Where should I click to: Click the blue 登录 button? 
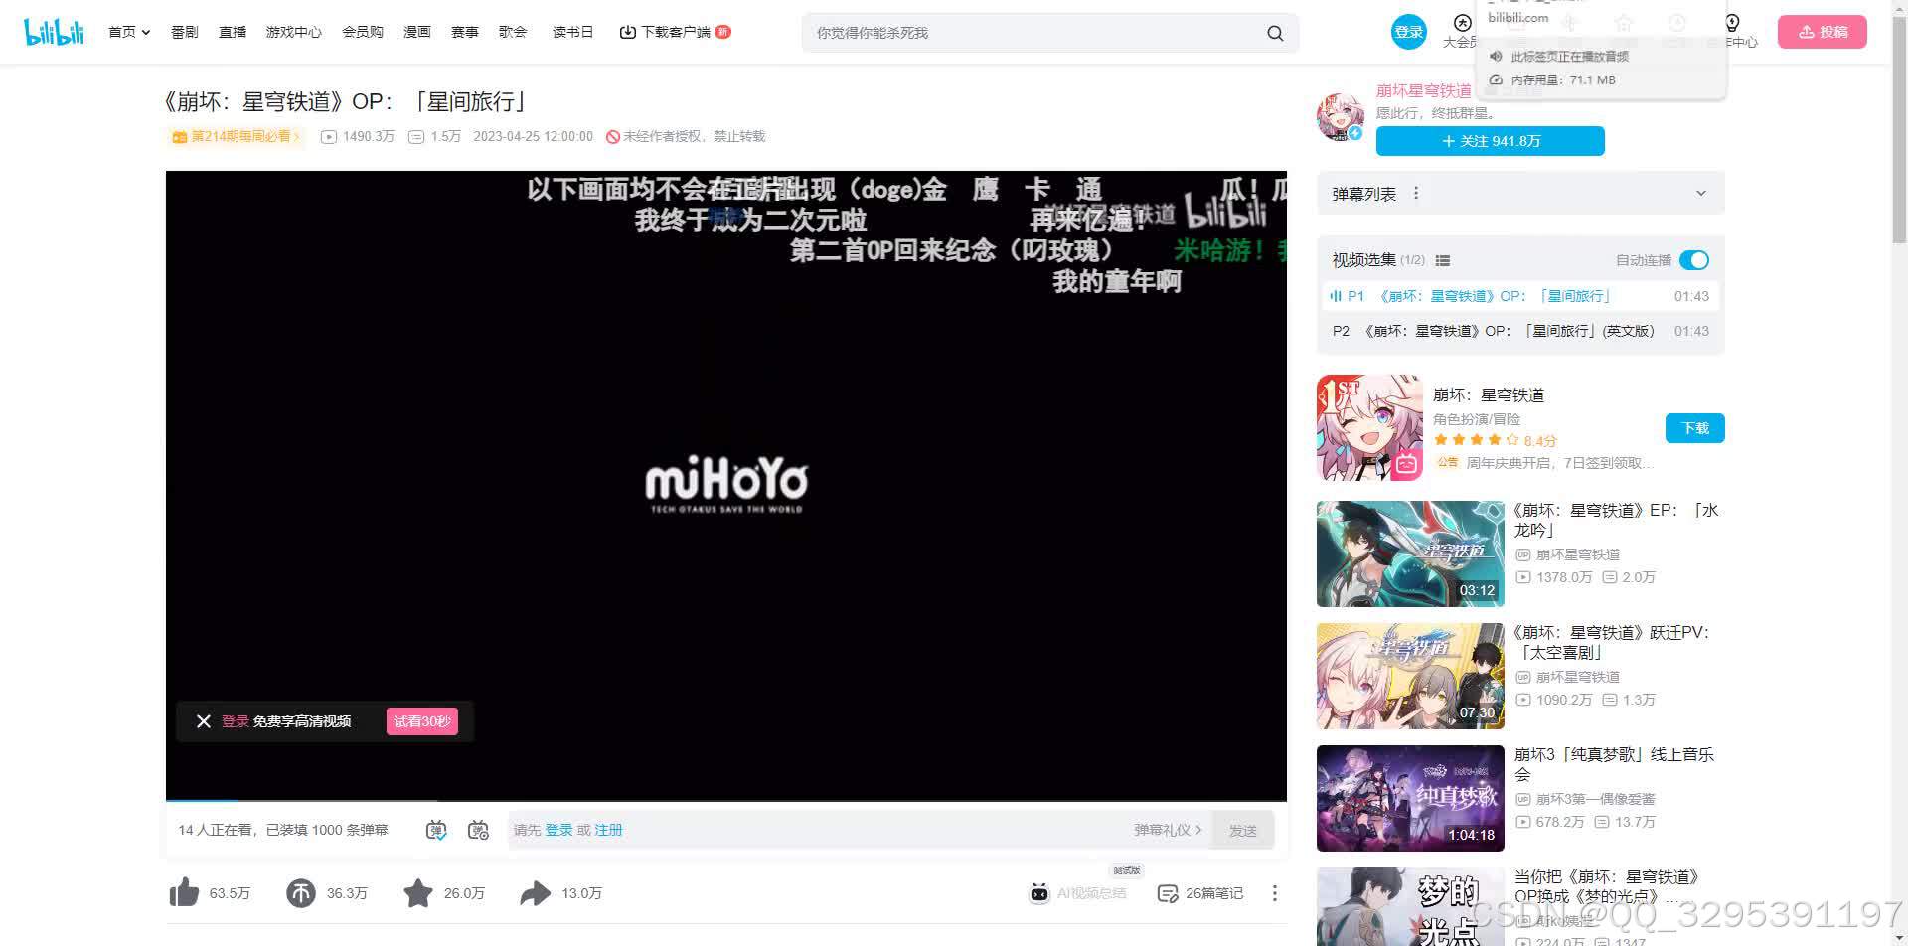coord(1409,32)
